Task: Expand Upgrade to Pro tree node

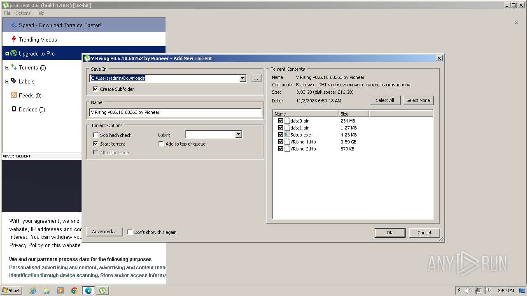Action: click(x=7, y=53)
